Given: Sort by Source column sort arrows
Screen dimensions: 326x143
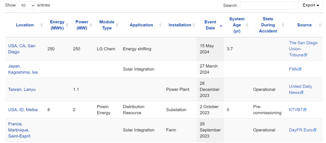Looking at the screenshot, I should click(x=320, y=25).
